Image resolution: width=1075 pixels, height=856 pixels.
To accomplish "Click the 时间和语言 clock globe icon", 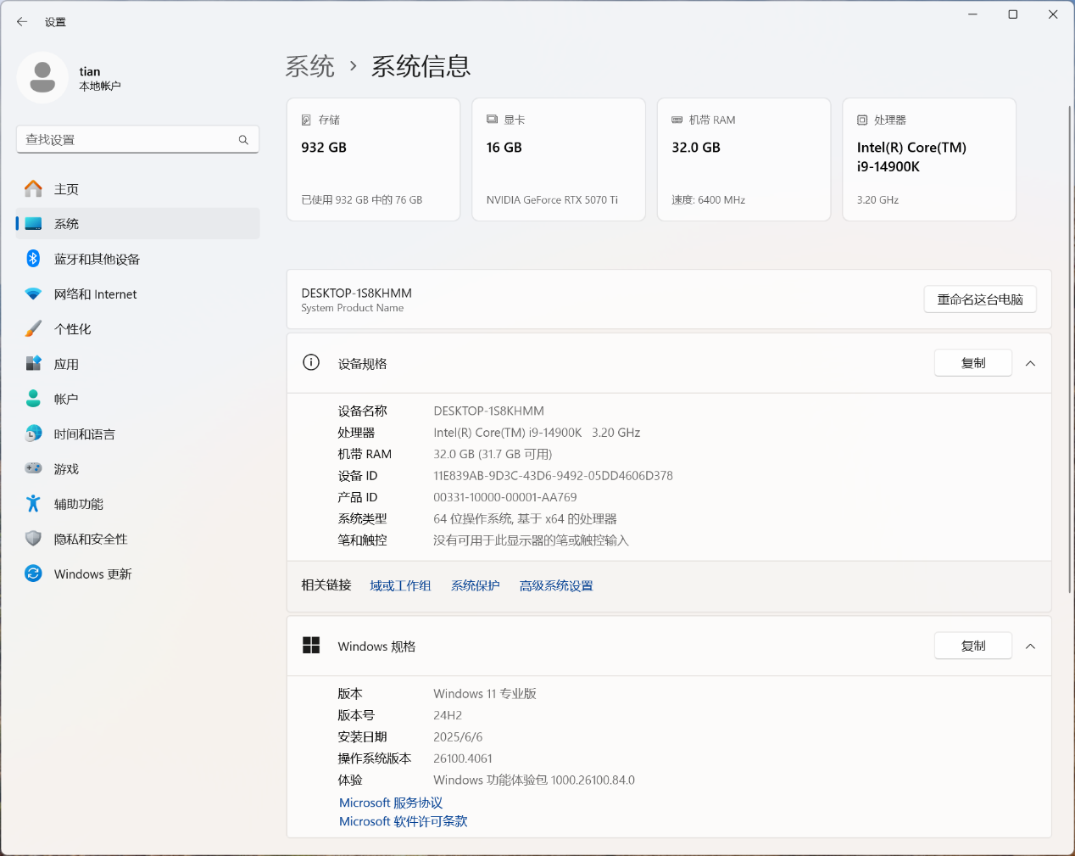I will (x=33, y=434).
